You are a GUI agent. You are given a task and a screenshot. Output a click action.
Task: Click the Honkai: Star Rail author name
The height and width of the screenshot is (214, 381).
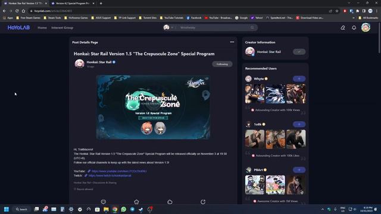[99, 62]
